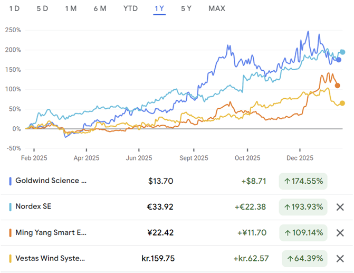This screenshot has height=273, width=354.
Task: Open the Ming Yang Smart Energy row
Action: coord(177,233)
